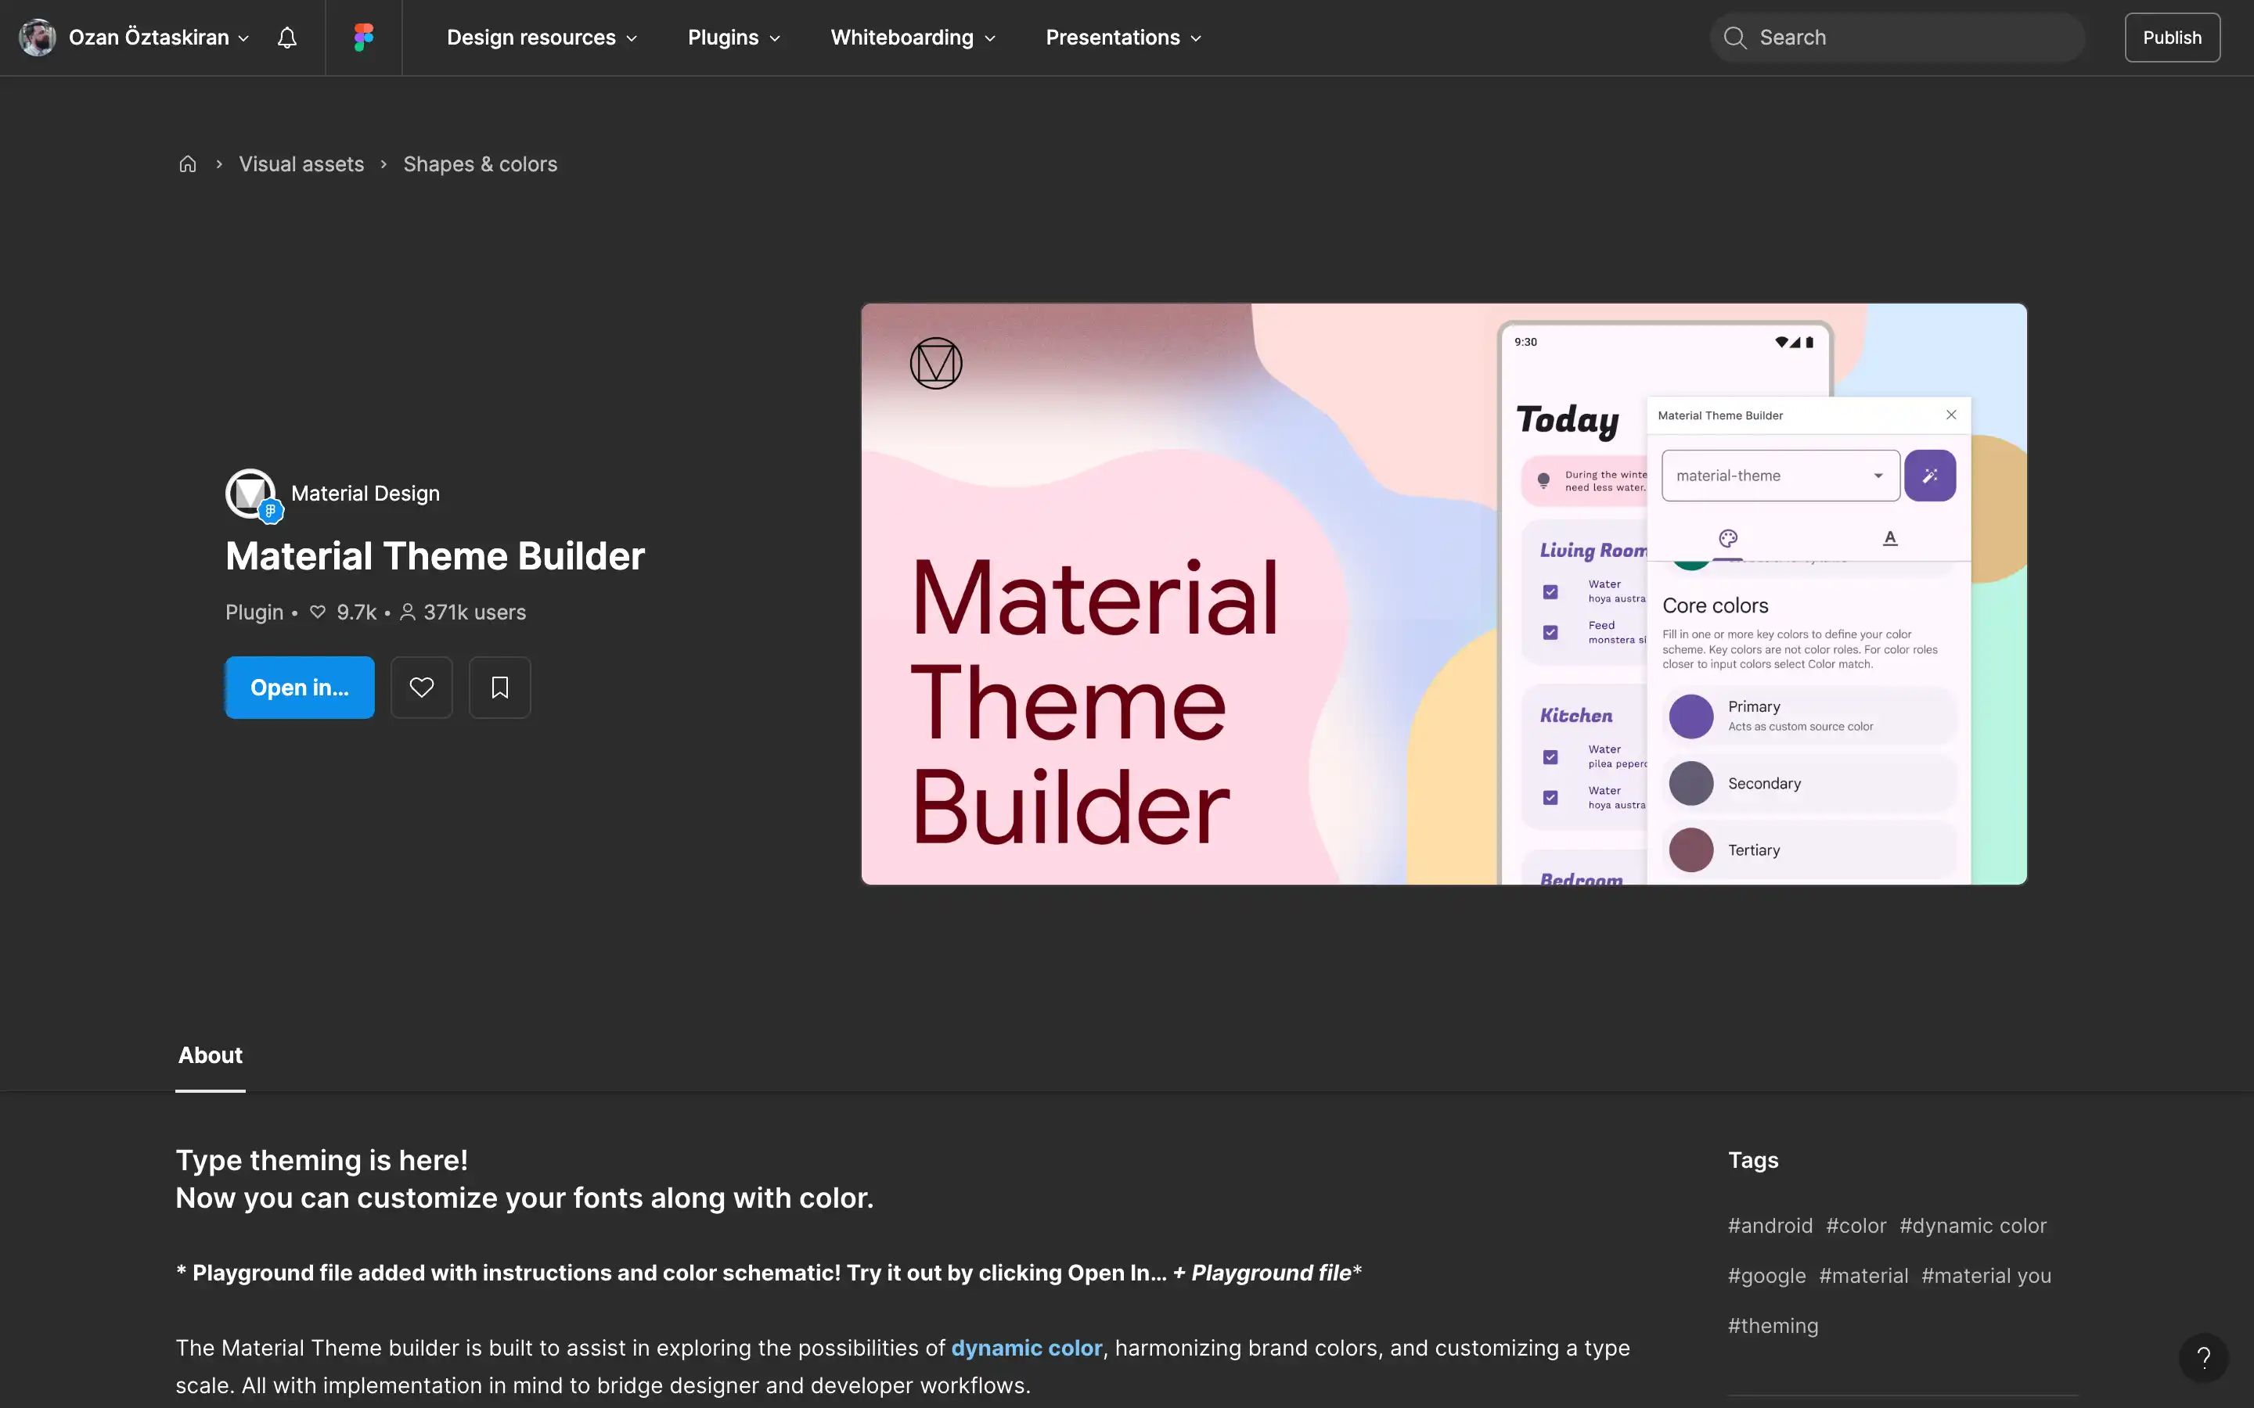Toggle the first Living Room Water checkbox
The image size is (2254, 1408).
click(1550, 591)
